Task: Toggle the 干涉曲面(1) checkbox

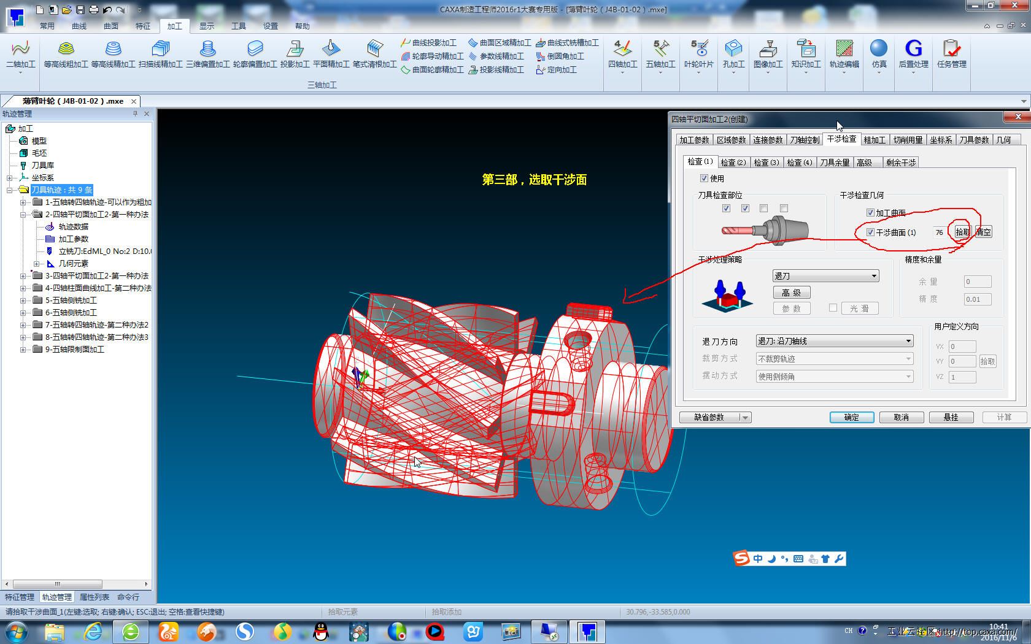Action: tap(870, 232)
